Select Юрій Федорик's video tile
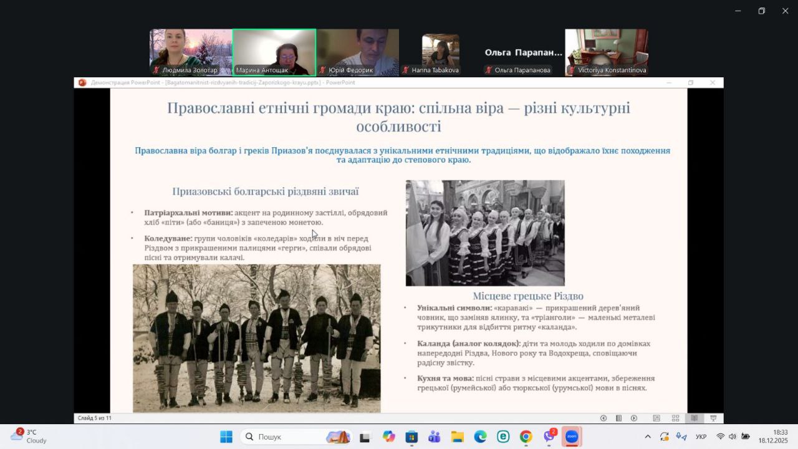This screenshot has width=798, height=449. (x=358, y=52)
